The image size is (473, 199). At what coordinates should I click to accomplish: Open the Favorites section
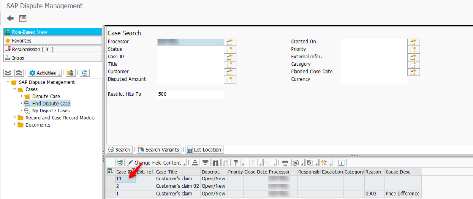(53, 41)
